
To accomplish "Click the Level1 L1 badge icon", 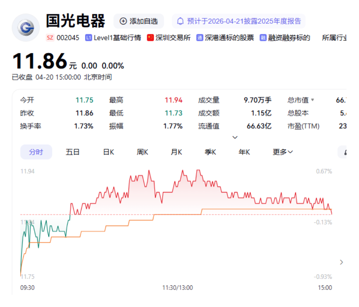I will tap(89, 38).
